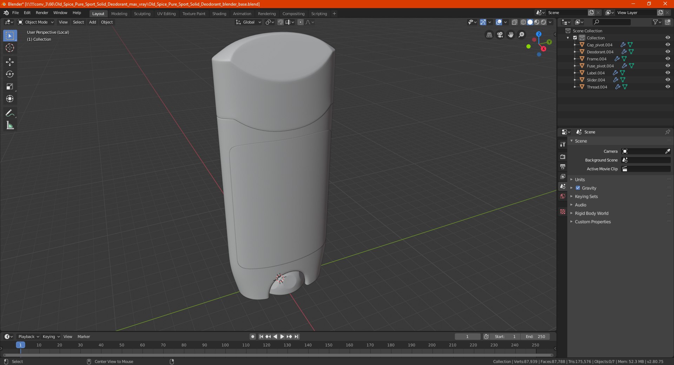Select wireframe viewport shading

click(523, 22)
